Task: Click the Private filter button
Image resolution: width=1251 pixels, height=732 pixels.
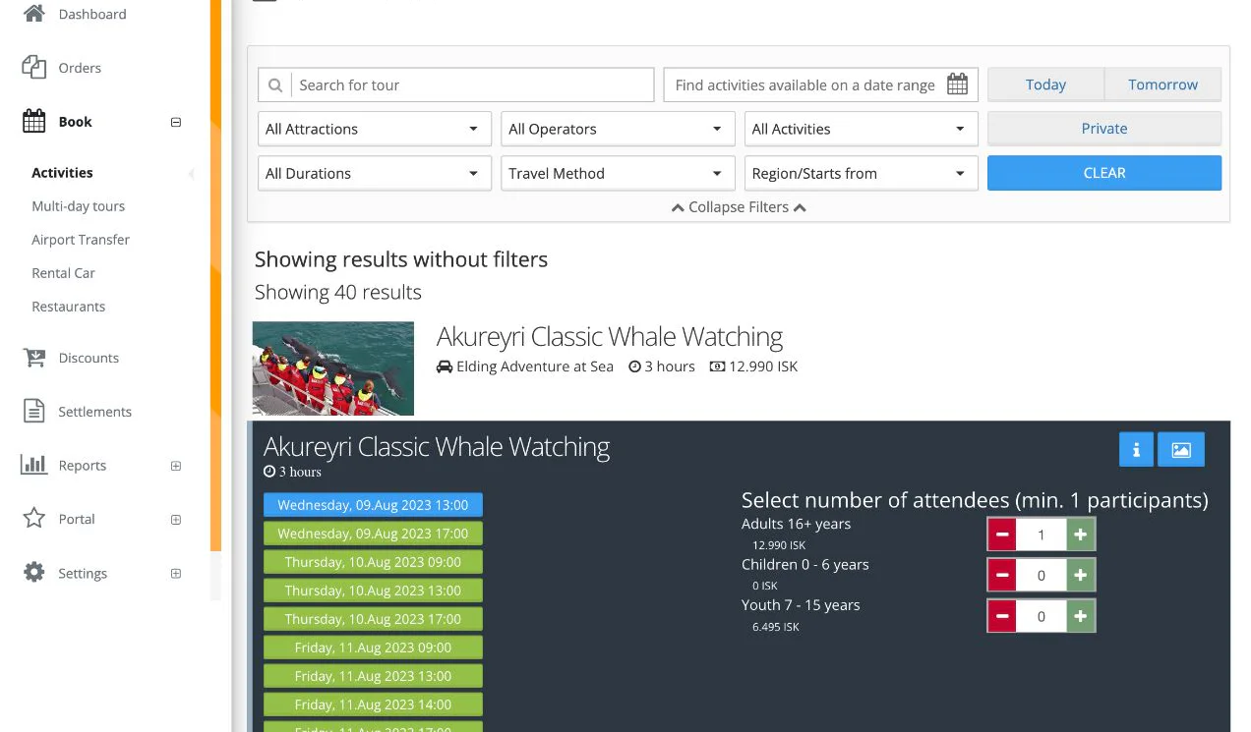Action: pyautogui.click(x=1104, y=129)
